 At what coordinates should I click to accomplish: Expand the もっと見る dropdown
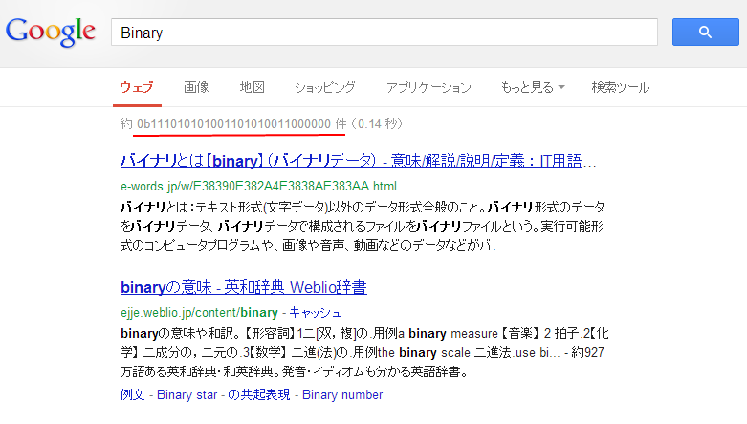click(532, 87)
